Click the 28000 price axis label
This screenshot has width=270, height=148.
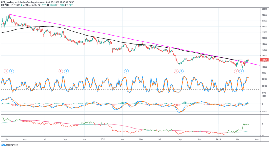tap(264, 15)
